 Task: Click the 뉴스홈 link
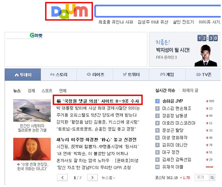[108, 178]
